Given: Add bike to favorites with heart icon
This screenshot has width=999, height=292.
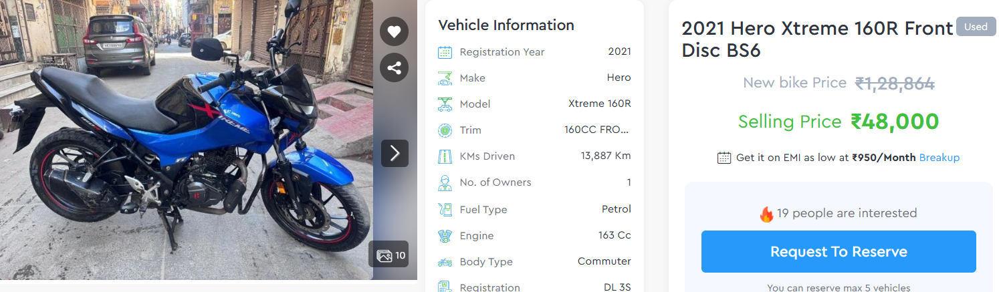Looking at the screenshot, I should tap(394, 31).
